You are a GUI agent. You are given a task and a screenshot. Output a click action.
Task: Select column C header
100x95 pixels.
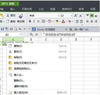[x=46, y=40]
